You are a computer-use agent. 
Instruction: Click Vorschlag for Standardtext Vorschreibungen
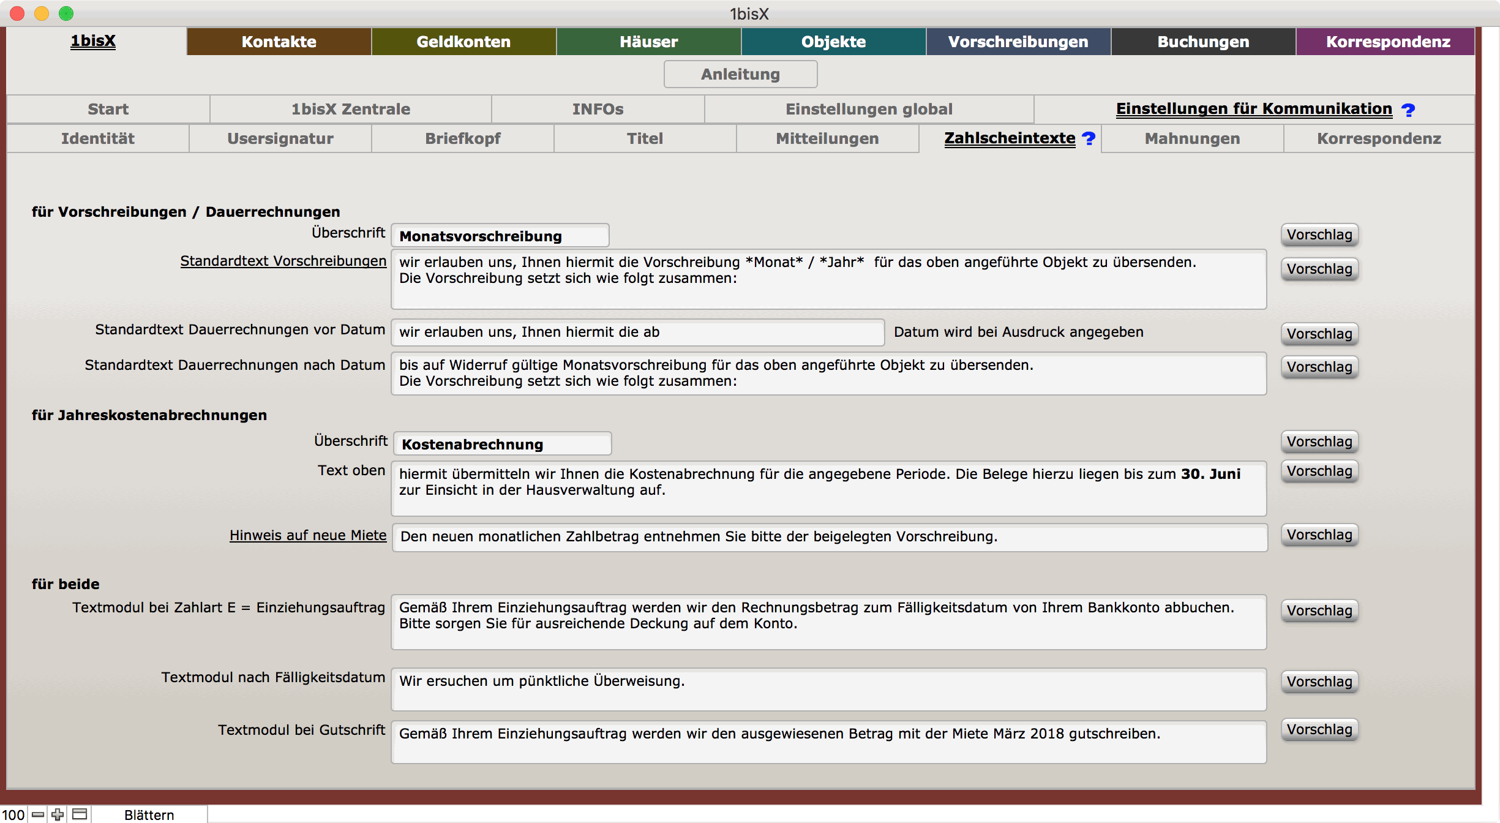(x=1319, y=269)
